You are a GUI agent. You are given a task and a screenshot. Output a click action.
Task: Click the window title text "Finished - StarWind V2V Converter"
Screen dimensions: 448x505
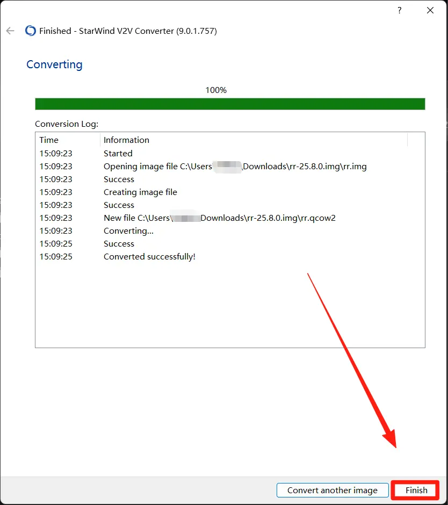point(128,31)
